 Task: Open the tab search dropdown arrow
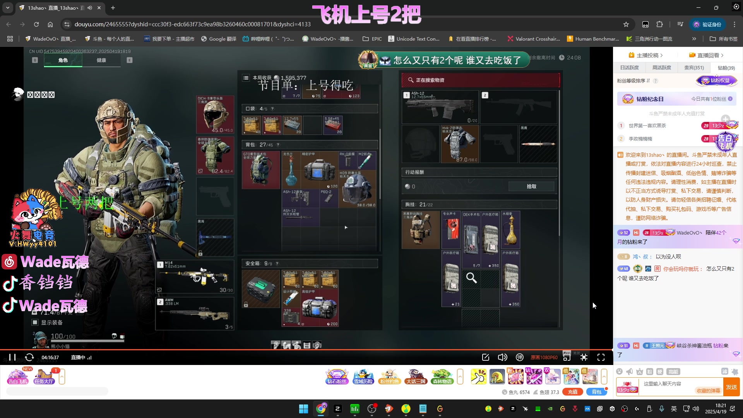coord(8,7)
